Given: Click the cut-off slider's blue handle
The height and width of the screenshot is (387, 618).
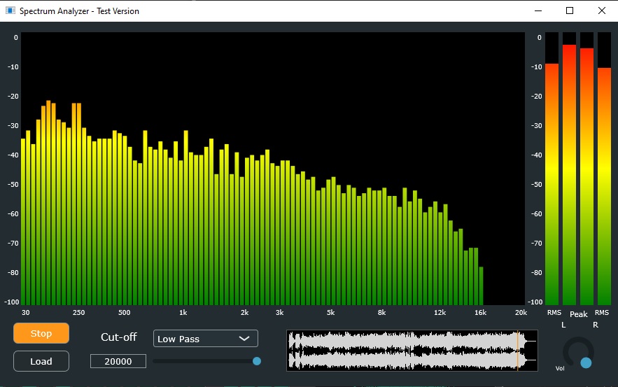Looking at the screenshot, I should pos(257,361).
